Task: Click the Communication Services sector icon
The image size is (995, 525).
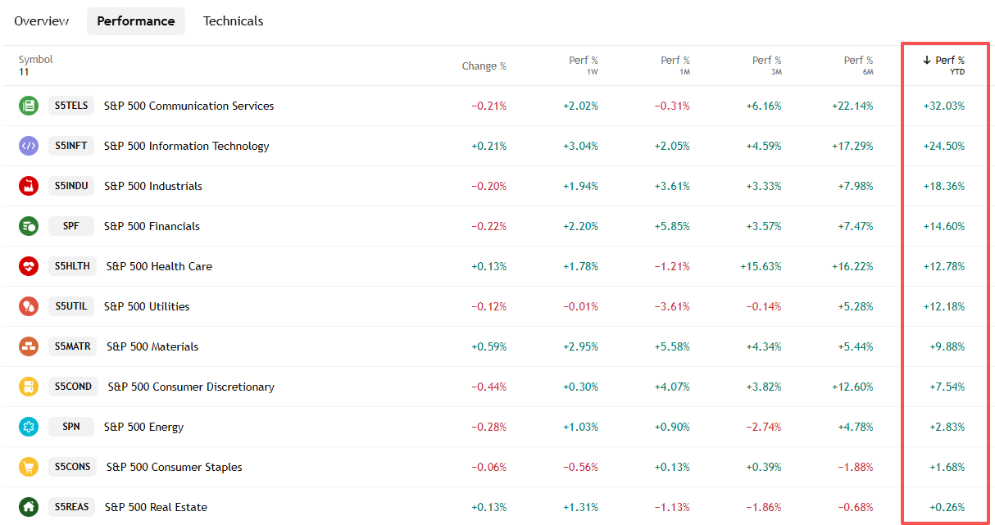Action: point(29,106)
